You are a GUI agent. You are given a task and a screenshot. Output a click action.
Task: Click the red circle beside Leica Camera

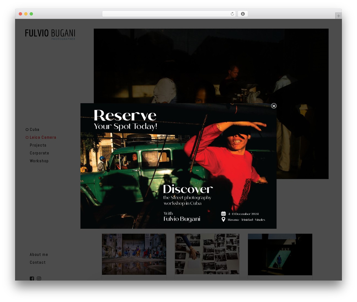pyautogui.click(x=27, y=137)
